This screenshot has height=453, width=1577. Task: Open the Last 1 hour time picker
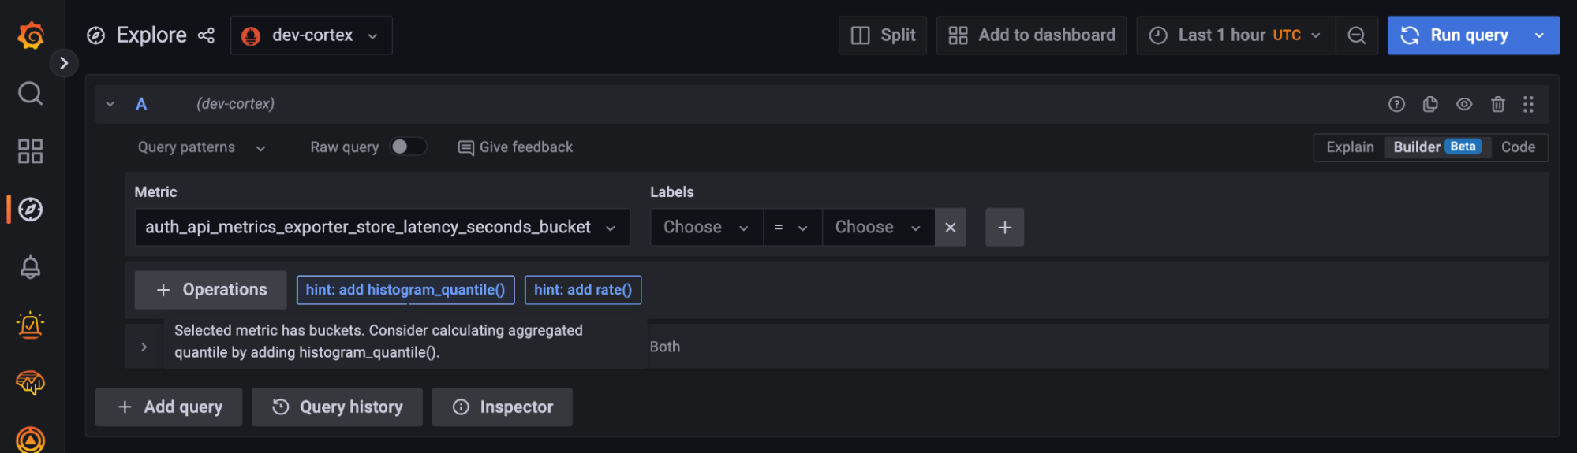point(1235,35)
